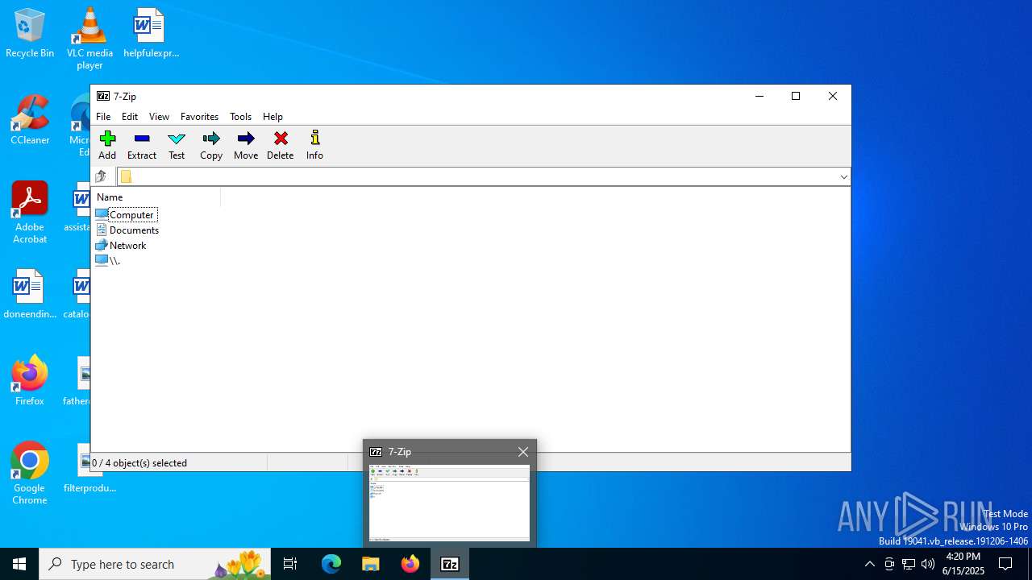Click the 7-Zip taskbar button
This screenshot has width=1032, height=580.
(450, 564)
